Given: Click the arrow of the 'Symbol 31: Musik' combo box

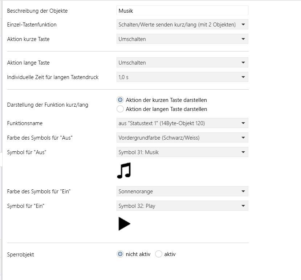Looking at the screenshot, I should (243, 152).
